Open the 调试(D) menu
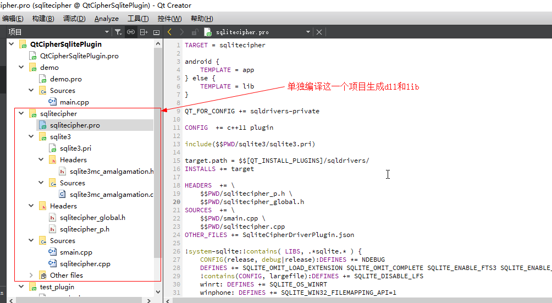Image resolution: width=552 pixels, height=303 pixels. (x=74, y=19)
